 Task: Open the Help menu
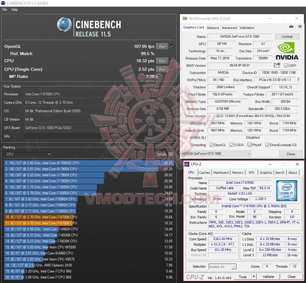pos(14,10)
